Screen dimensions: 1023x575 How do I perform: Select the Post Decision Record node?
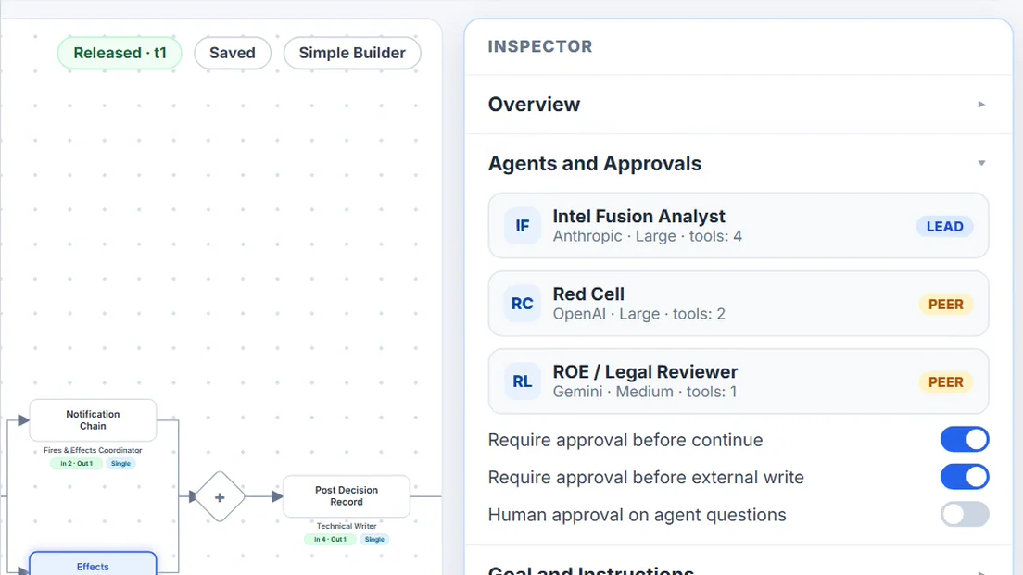pyautogui.click(x=347, y=496)
